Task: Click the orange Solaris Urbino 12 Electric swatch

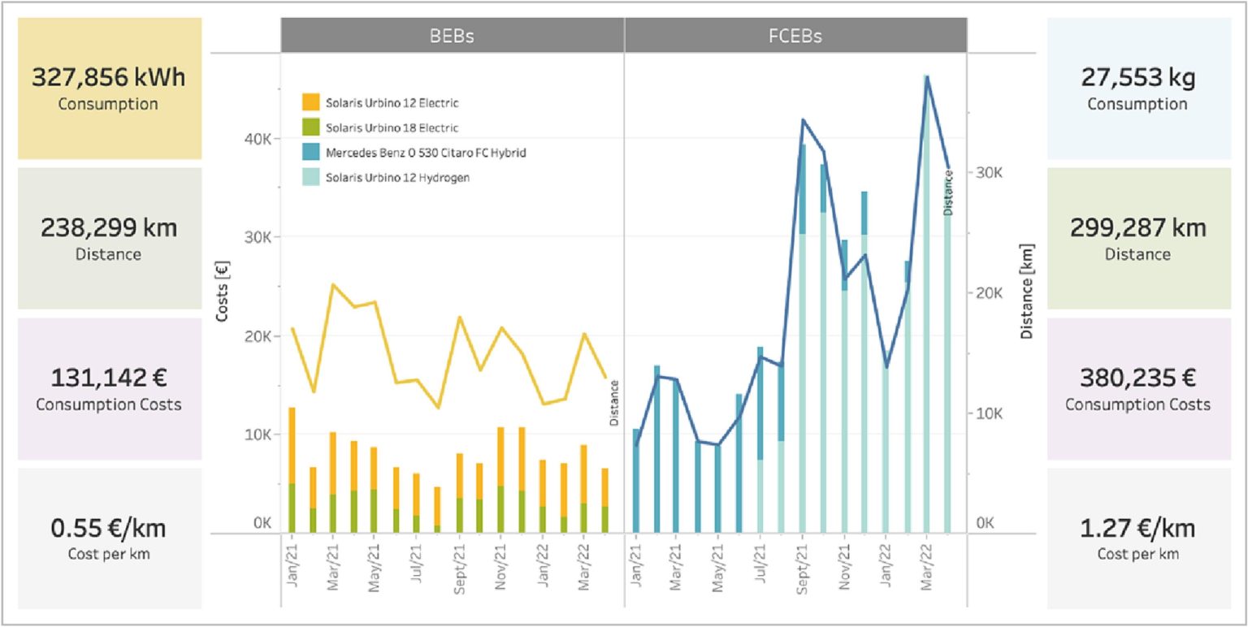Action: click(311, 102)
